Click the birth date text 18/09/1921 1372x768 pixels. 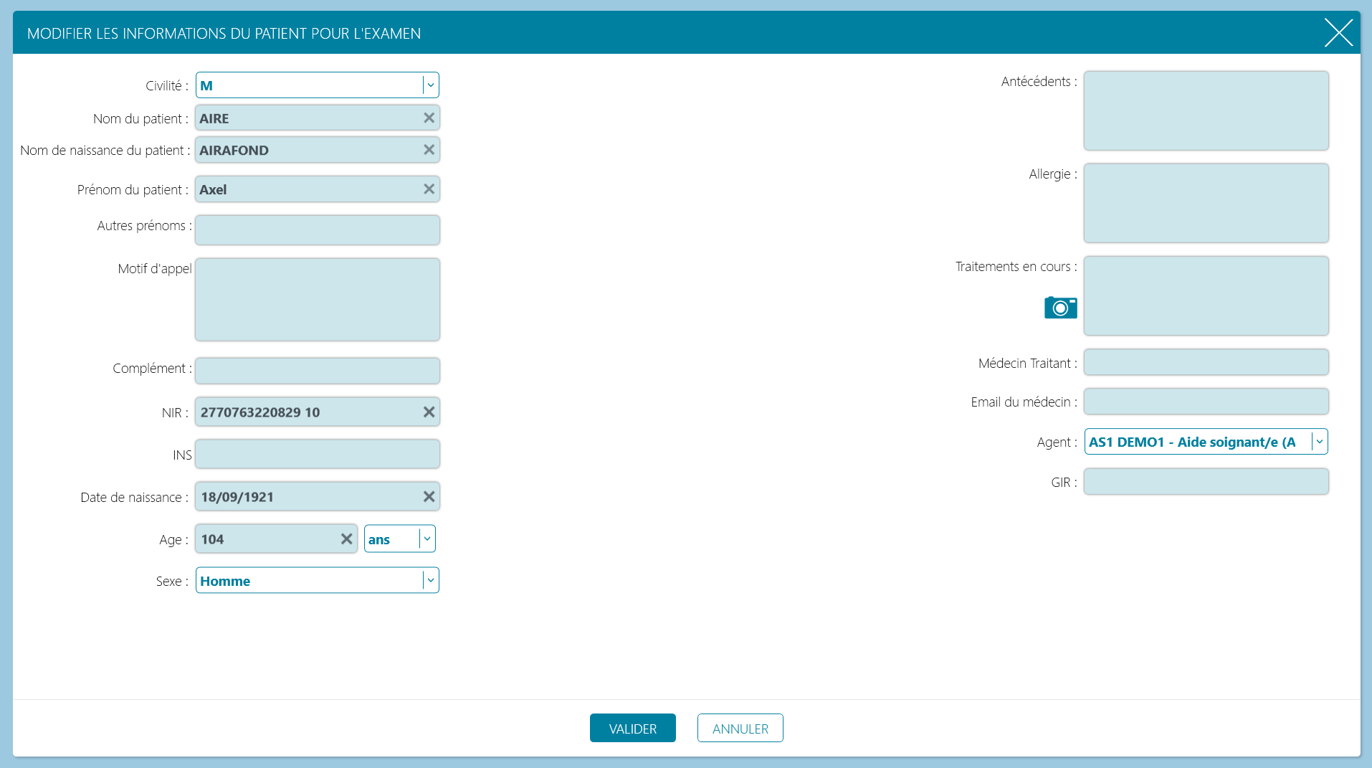pyautogui.click(x=237, y=497)
